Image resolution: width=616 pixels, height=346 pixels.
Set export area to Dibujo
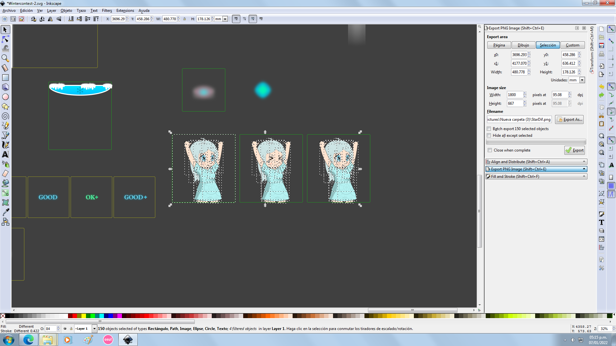[523, 45]
